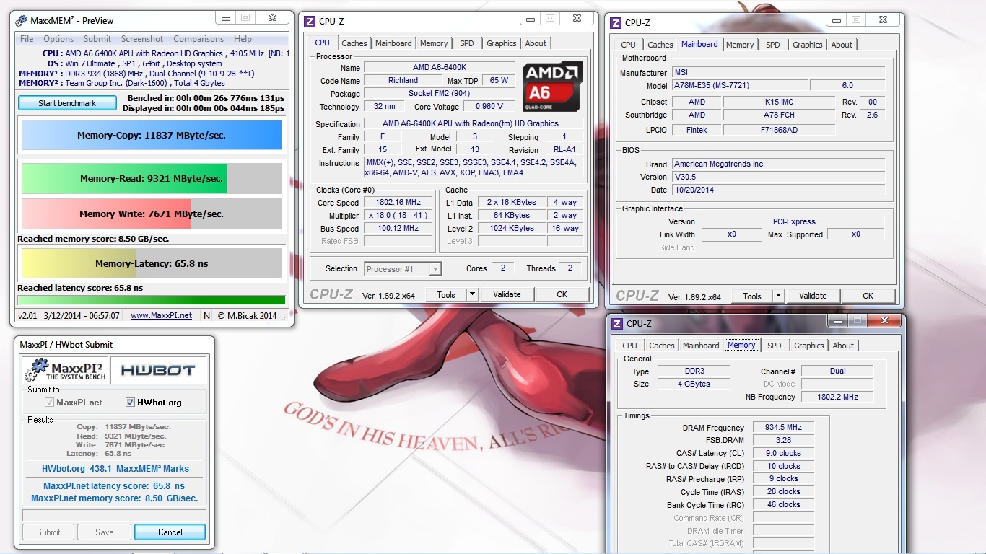The image size is (986, 554).
Task: Click the MaxxMEM² title bar icon
Action: coord(21,20)
